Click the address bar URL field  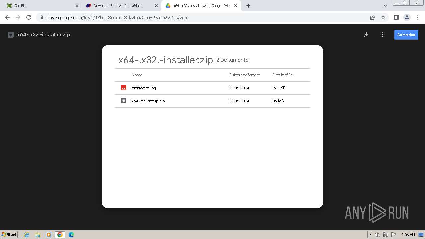pyautogui.click(x=206, y=17)
